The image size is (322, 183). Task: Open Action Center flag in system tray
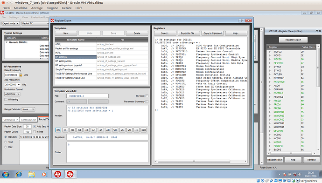pyautogui.click(x=285, y=175)
